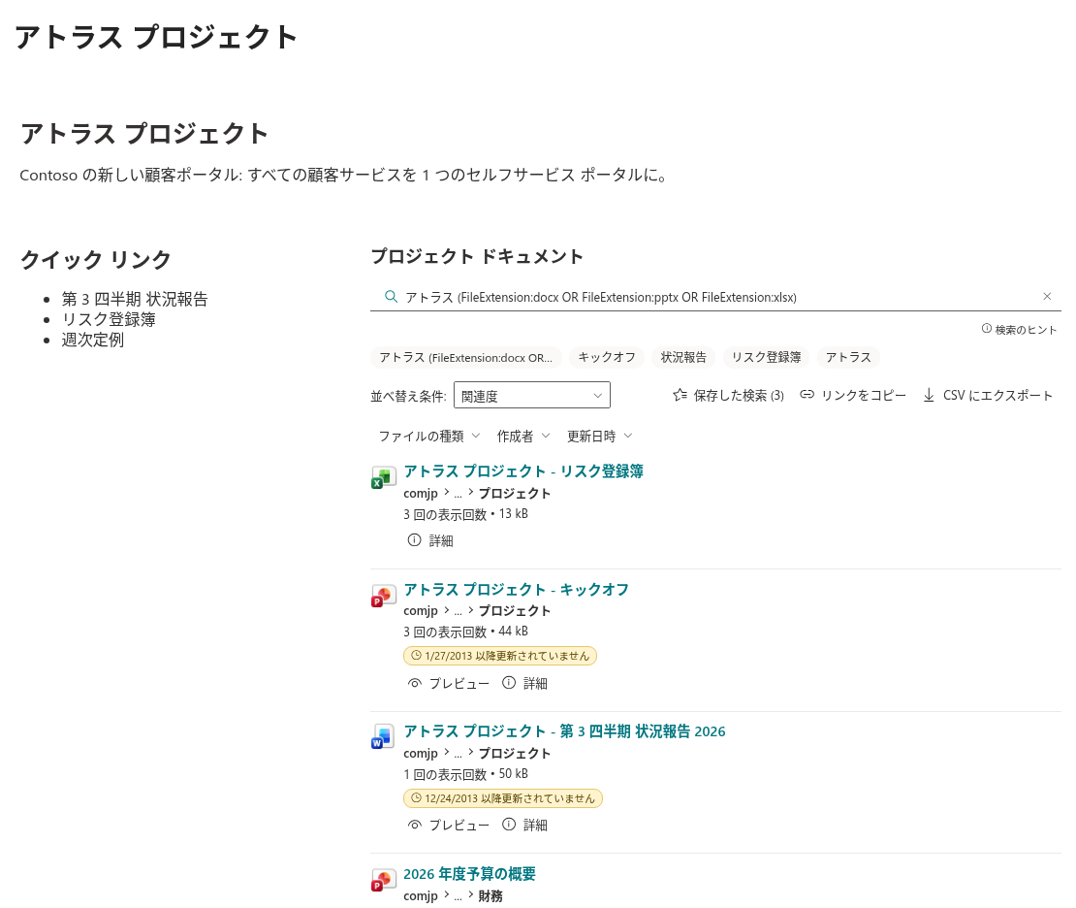Image resolution: width=1076 pixels, height=908 pixels.
Task: Click the プロジェクト ドキュメント heading
Action: 477,256
